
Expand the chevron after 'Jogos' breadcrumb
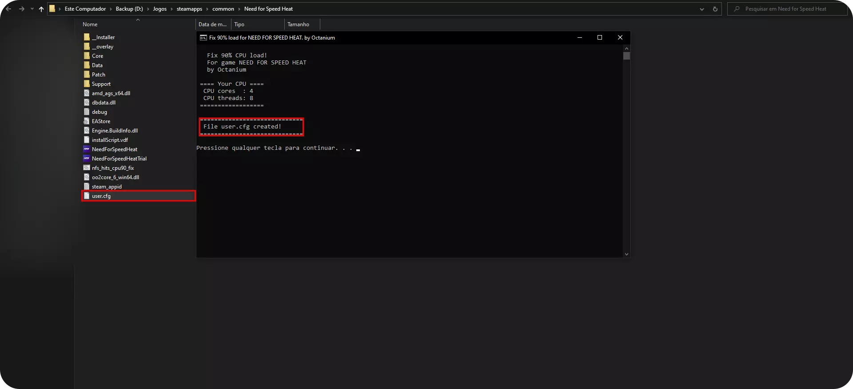click(x=171, y=9)
